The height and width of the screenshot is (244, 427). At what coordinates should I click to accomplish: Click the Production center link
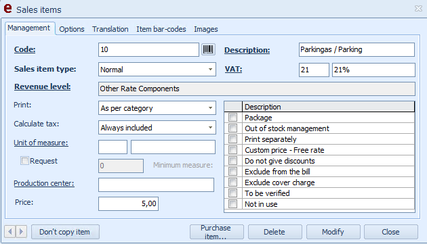pyautogui.click(x=44, y=183)
